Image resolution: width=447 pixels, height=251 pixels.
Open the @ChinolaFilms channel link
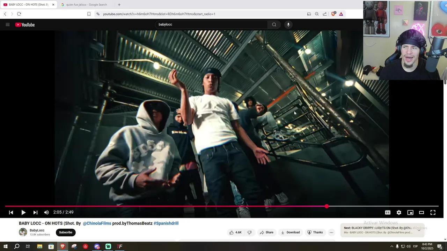click(x=97, y=223)
